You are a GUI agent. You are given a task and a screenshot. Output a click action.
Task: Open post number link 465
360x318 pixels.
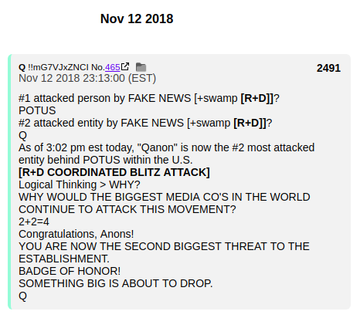(x=113, y=67)
